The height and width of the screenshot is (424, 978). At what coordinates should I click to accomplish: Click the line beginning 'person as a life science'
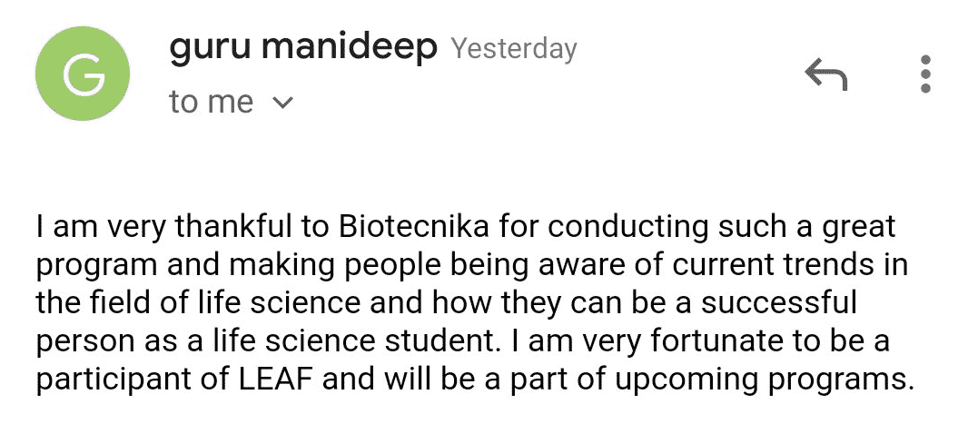pyautogui.click(x=463, y=341)
